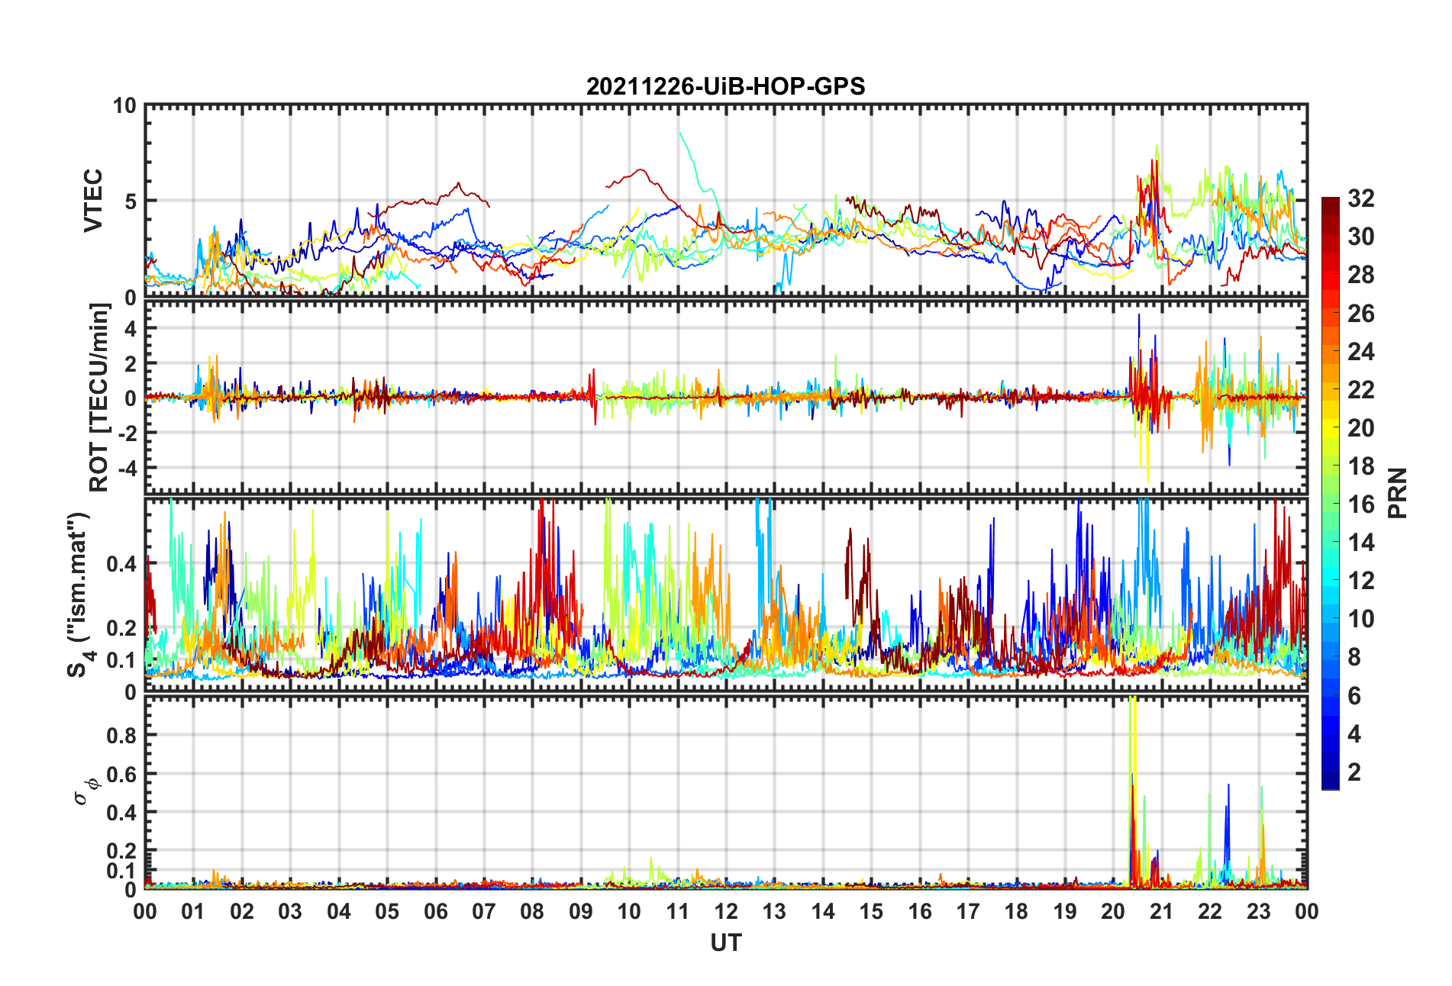Click the "5" tick on the VTEC y-axis
The width and height of the screenshot is (1452, 986).
click(x=131, y=201)
